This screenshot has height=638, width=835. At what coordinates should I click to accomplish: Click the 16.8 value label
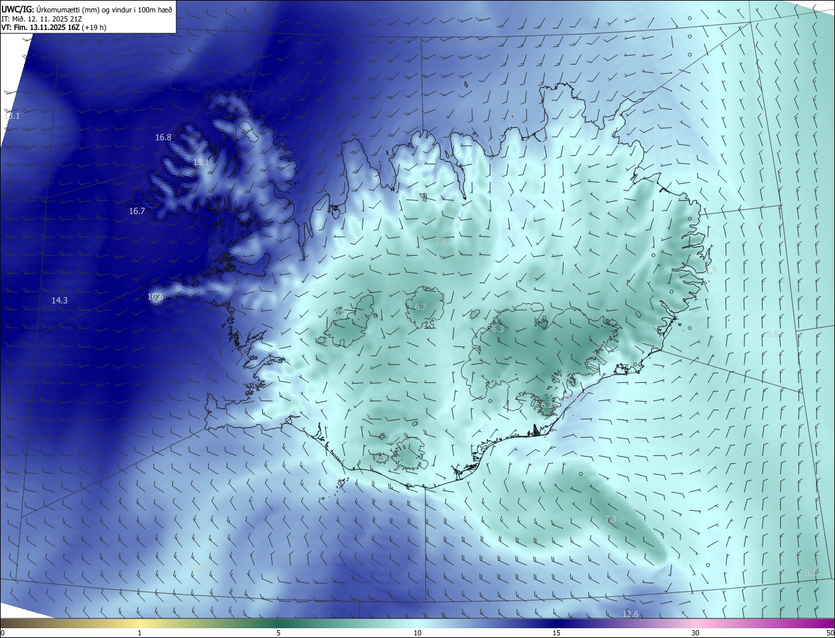point(163,138)
